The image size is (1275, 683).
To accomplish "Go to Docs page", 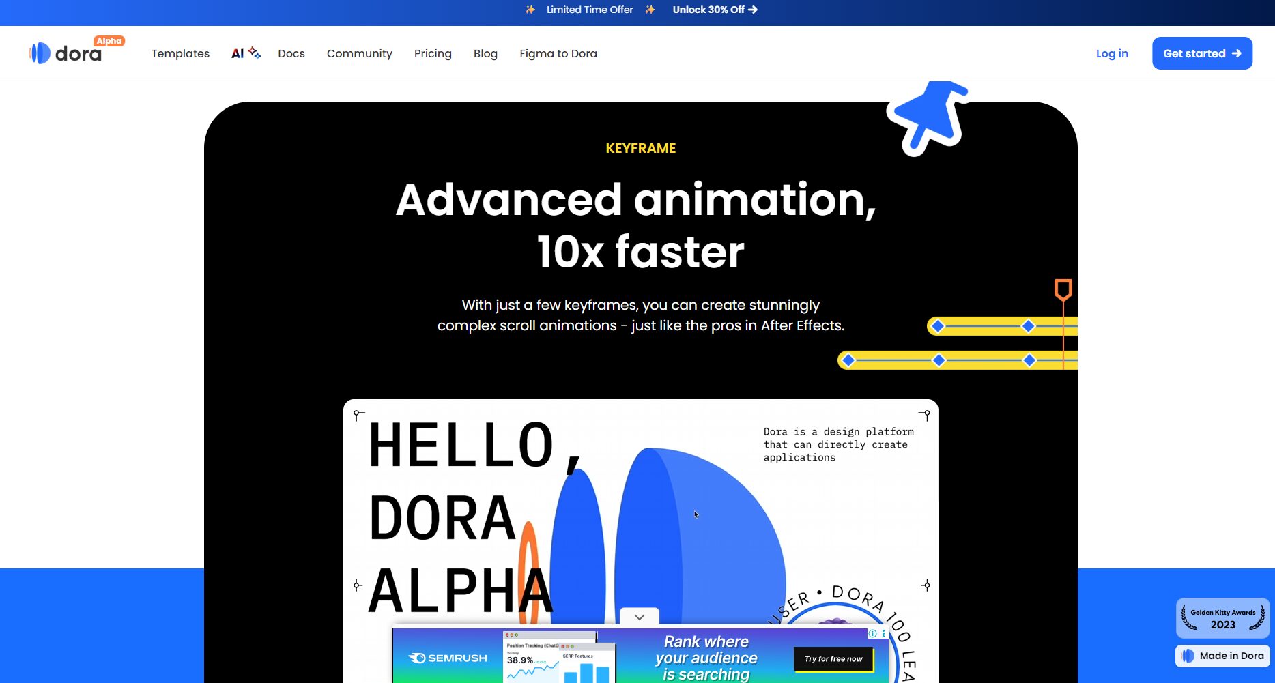I will 291,53.
